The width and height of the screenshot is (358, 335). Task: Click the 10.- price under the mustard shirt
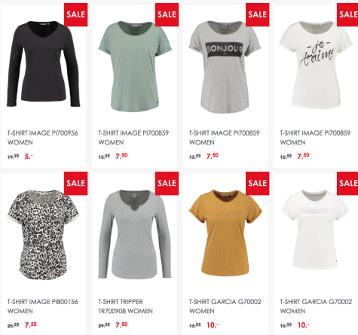213,325
